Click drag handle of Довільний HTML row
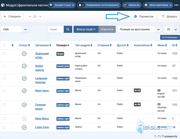Image resolution: width=180 pixels, height=139 pixels. 12,53
